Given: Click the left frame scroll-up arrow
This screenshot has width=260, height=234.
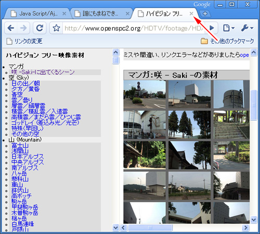Looking at the screenshot, I should (x=115, y=52).
